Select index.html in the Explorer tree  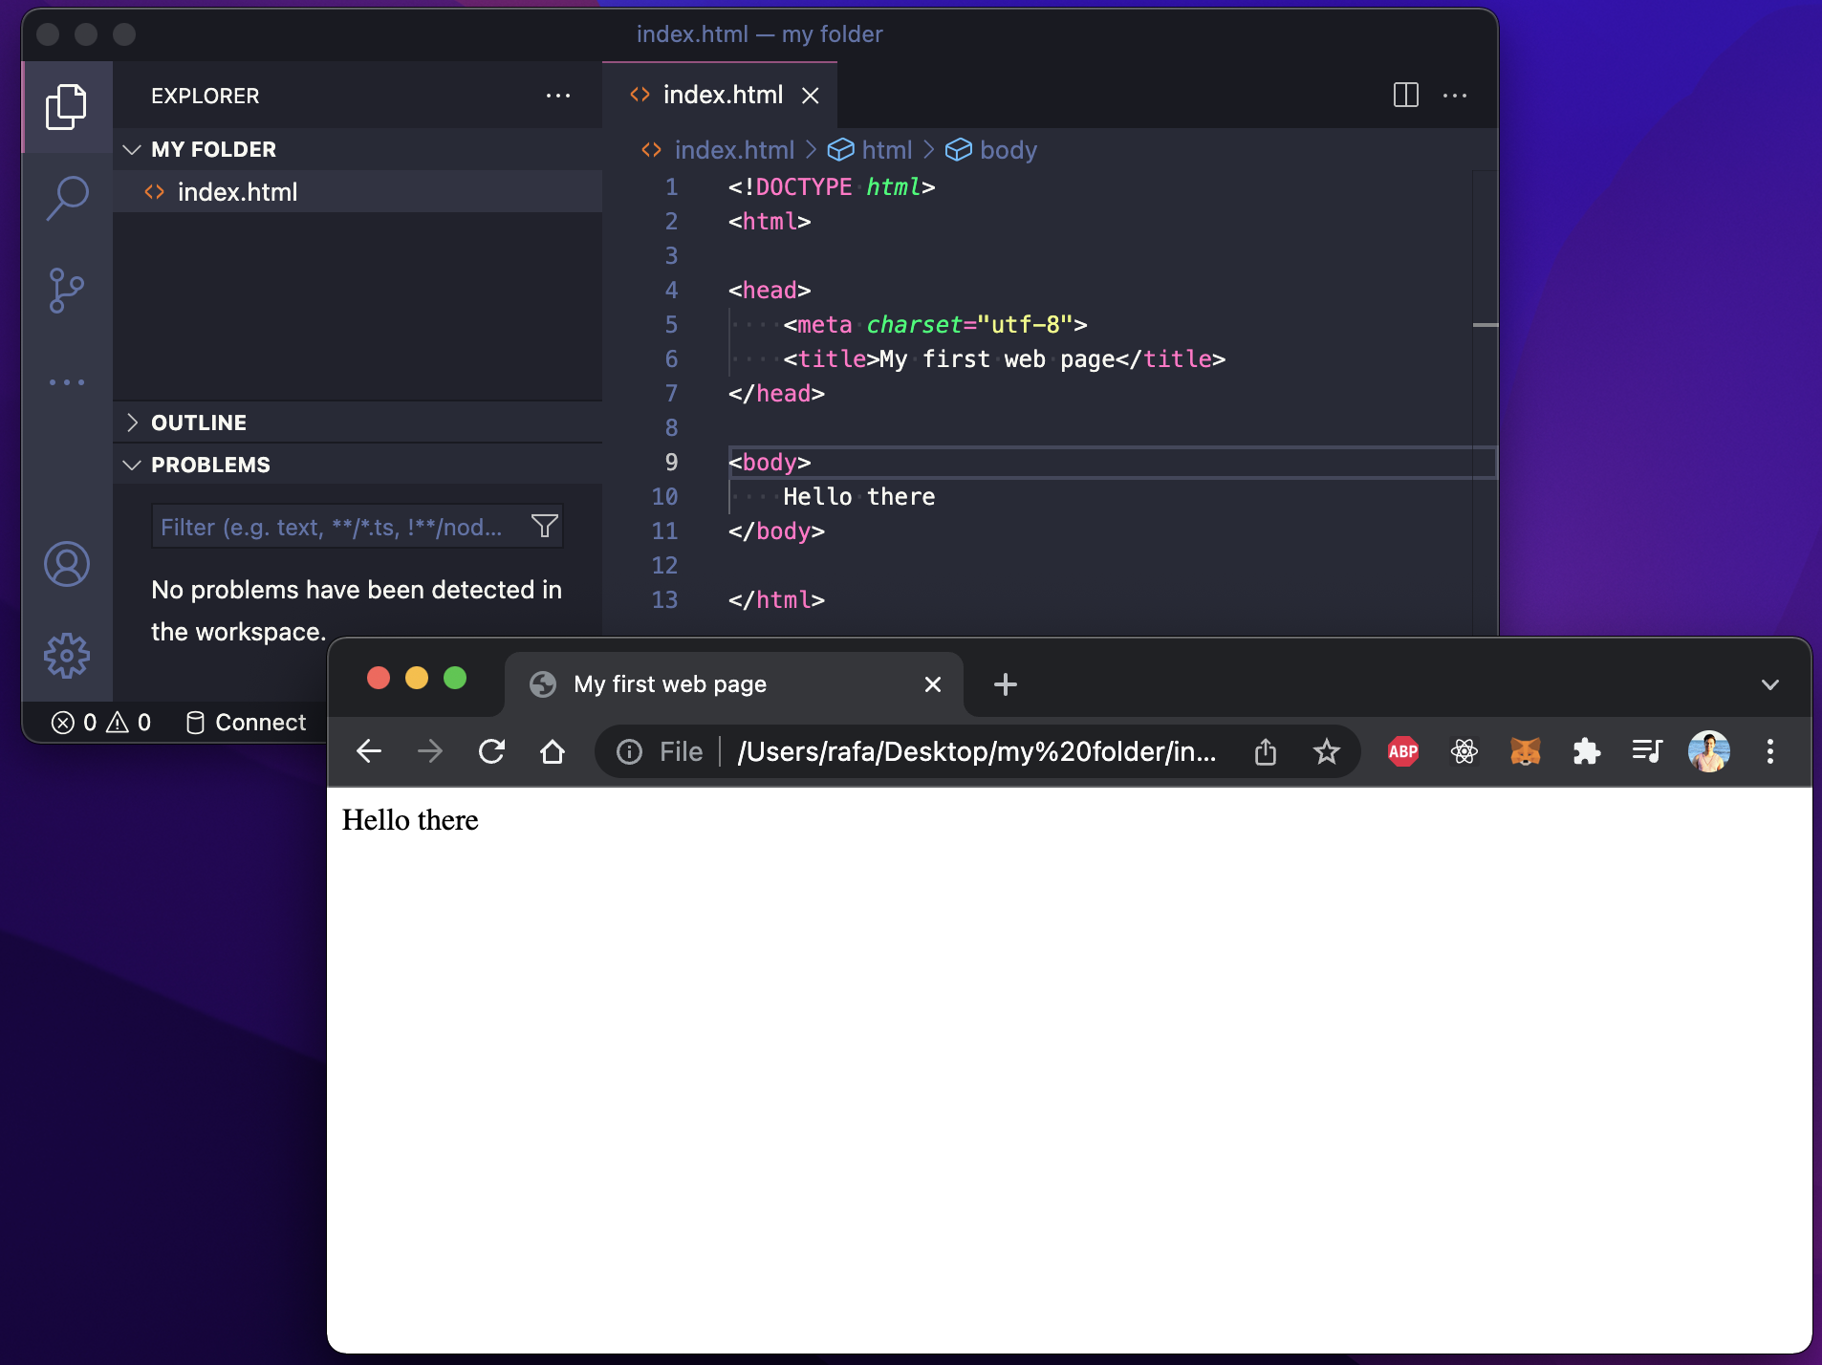click(x=358, y=192)
